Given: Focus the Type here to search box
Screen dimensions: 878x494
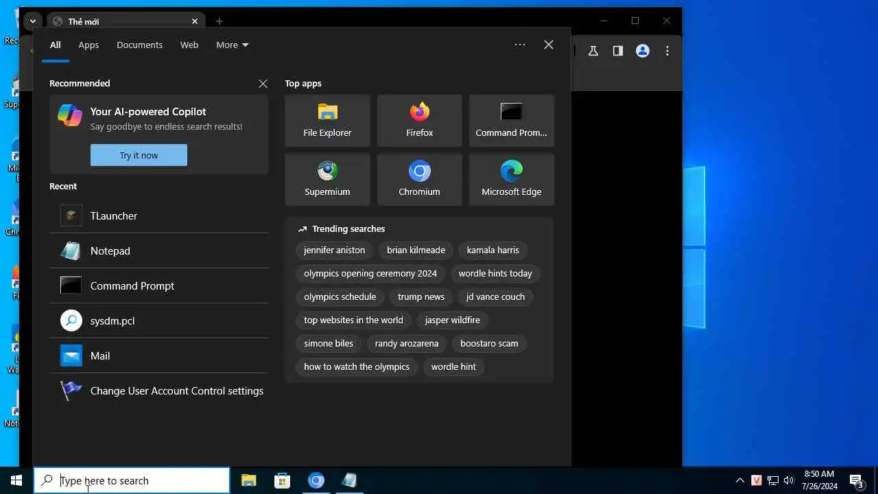Looking at the screenshot, I should click(132, 480).
